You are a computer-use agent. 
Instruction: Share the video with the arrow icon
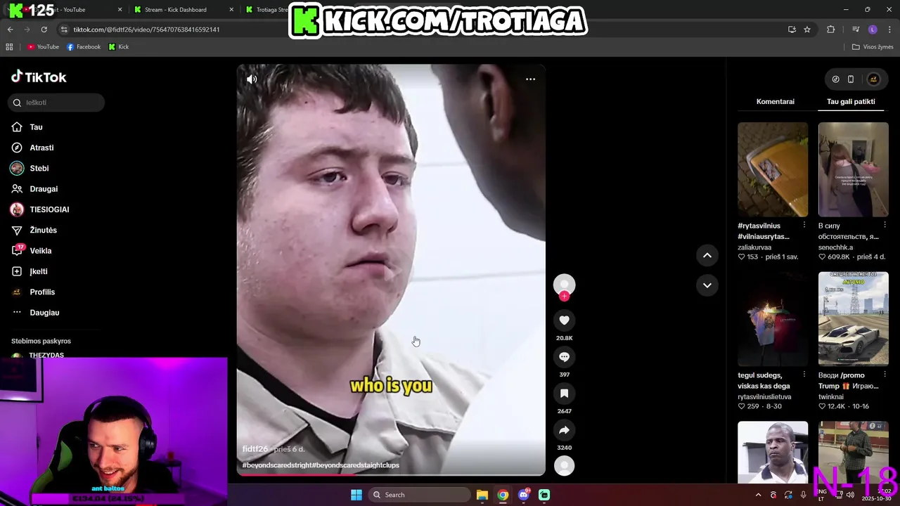point(564,430)
